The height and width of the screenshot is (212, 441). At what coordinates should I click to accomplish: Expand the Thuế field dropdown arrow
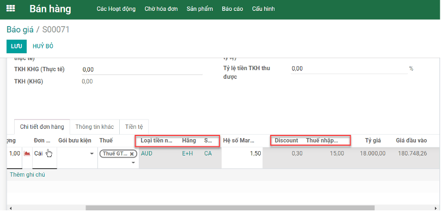click(x=133, y=163)
